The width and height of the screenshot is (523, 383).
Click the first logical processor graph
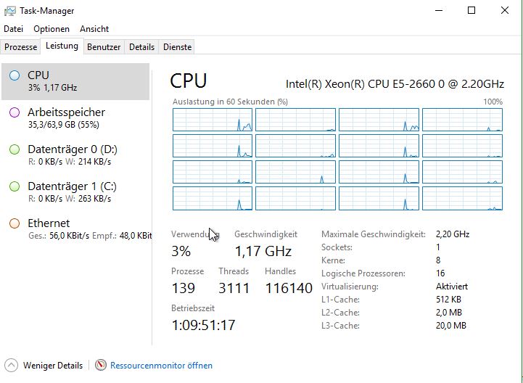(213, 120)
